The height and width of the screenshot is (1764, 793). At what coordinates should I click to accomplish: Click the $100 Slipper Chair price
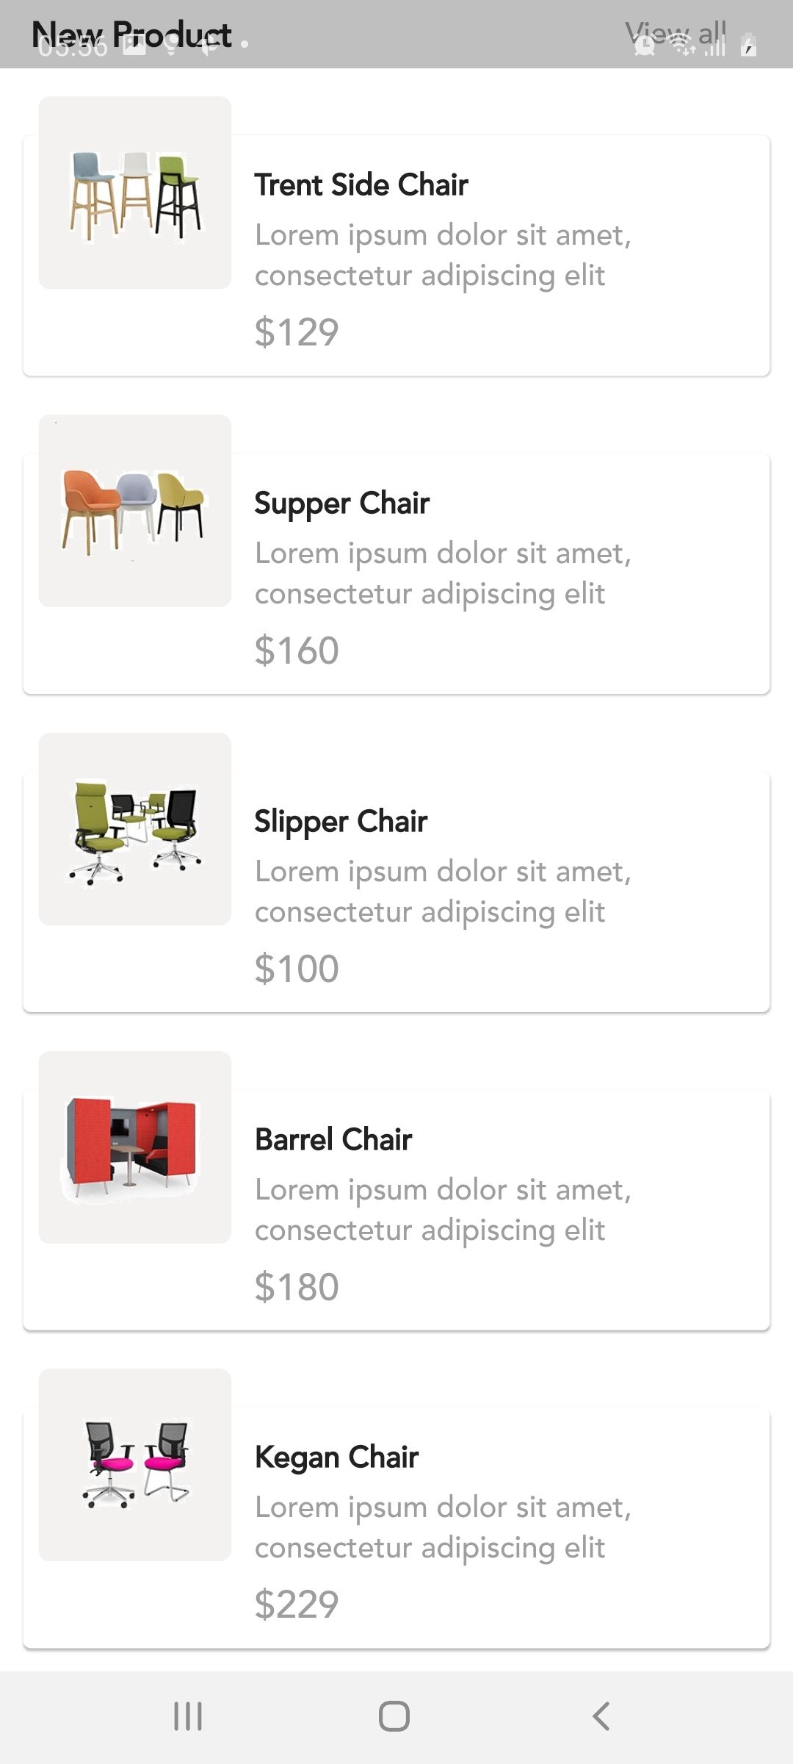pos(297,969)
